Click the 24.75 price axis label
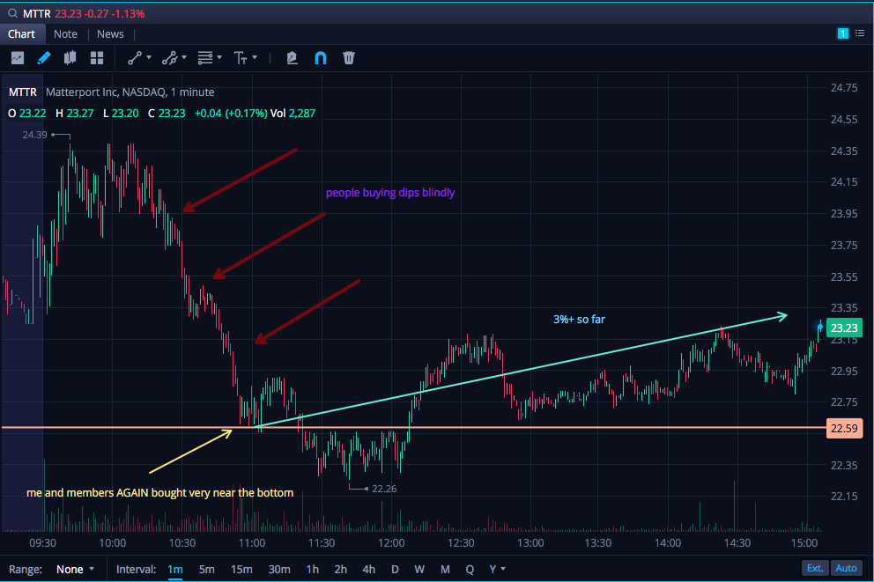The width and height of the screenshot is (874, 582). click(x=844, y=87)
